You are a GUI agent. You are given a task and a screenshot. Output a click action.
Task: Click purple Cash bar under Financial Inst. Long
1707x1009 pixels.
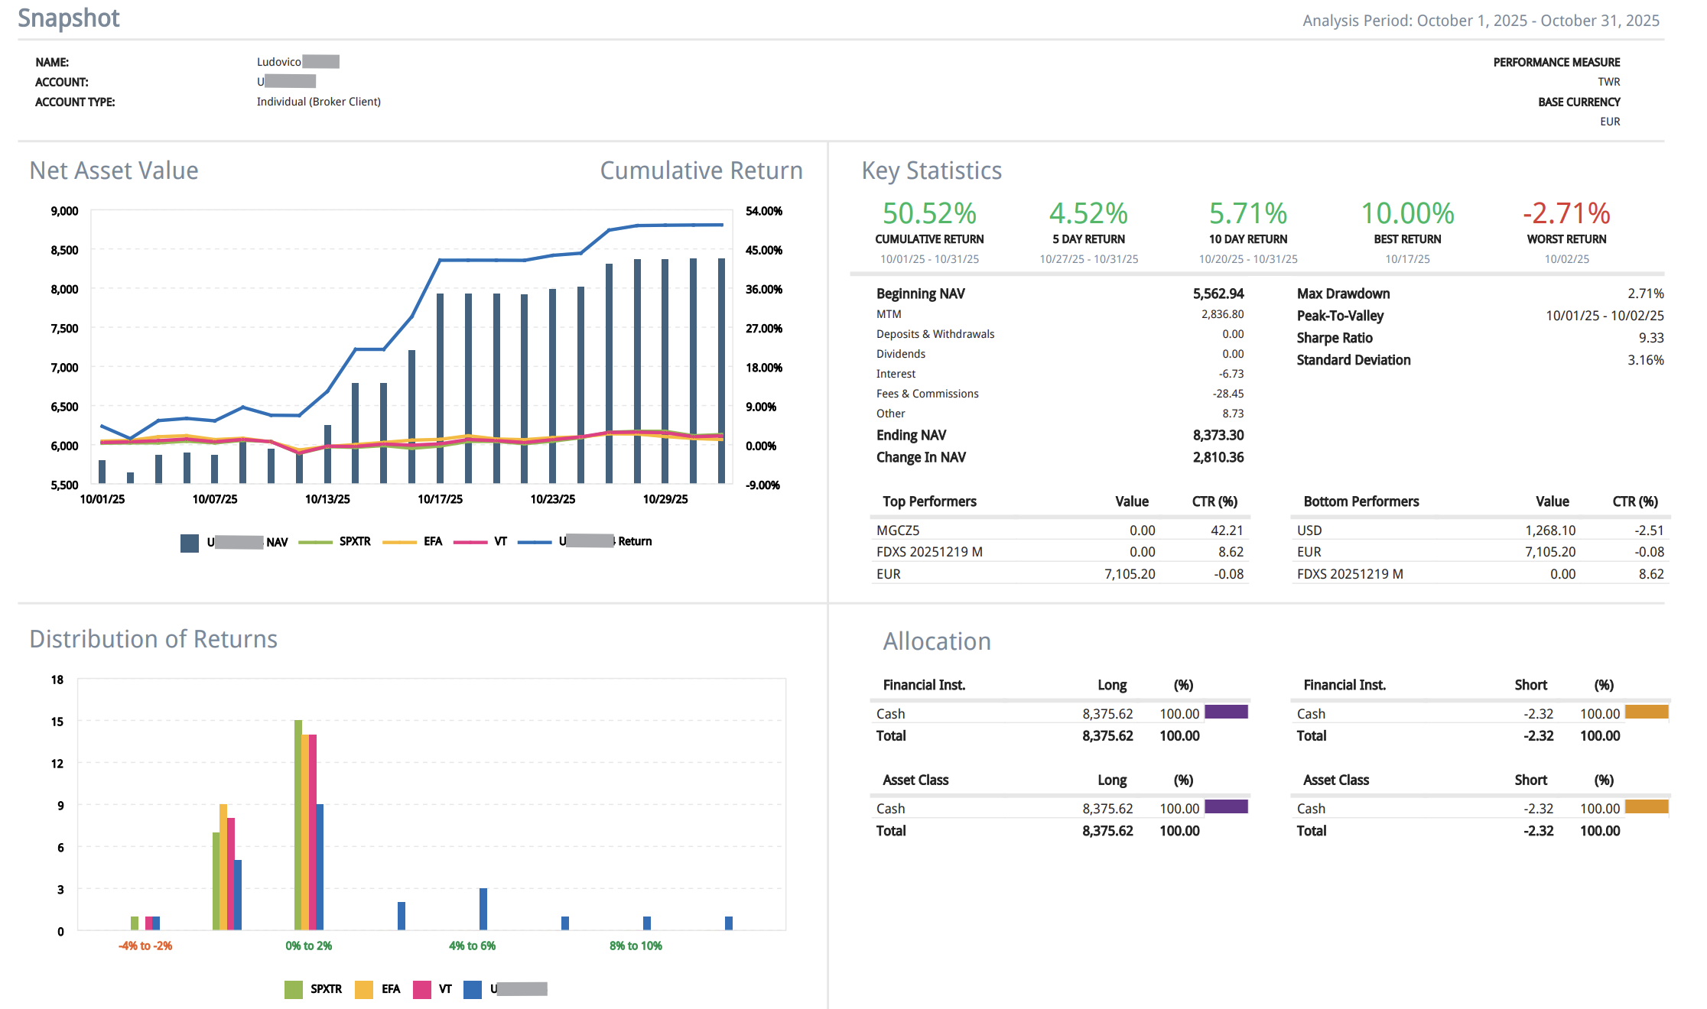1226,712
